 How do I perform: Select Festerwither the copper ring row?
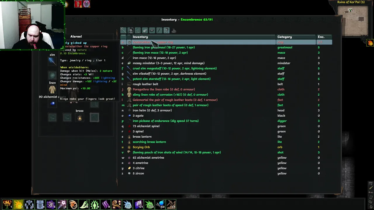point(226,42)
